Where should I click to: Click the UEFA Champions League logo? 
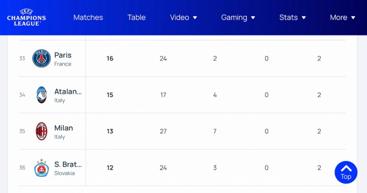pyautogui.click(x=27, y=17)
